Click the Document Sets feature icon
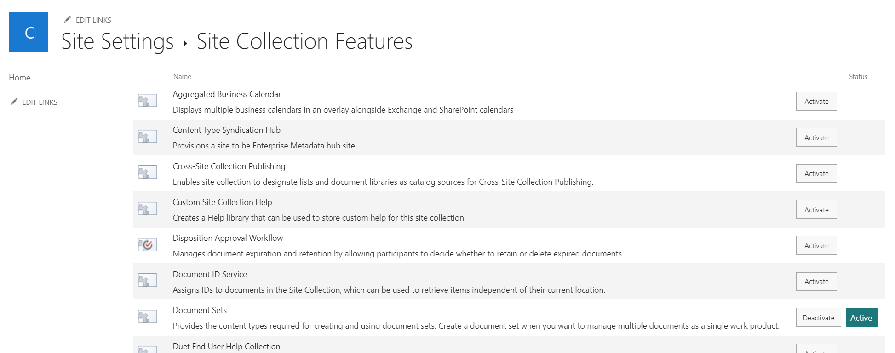This screenshot has height=353, width=895. click(147, 316)
